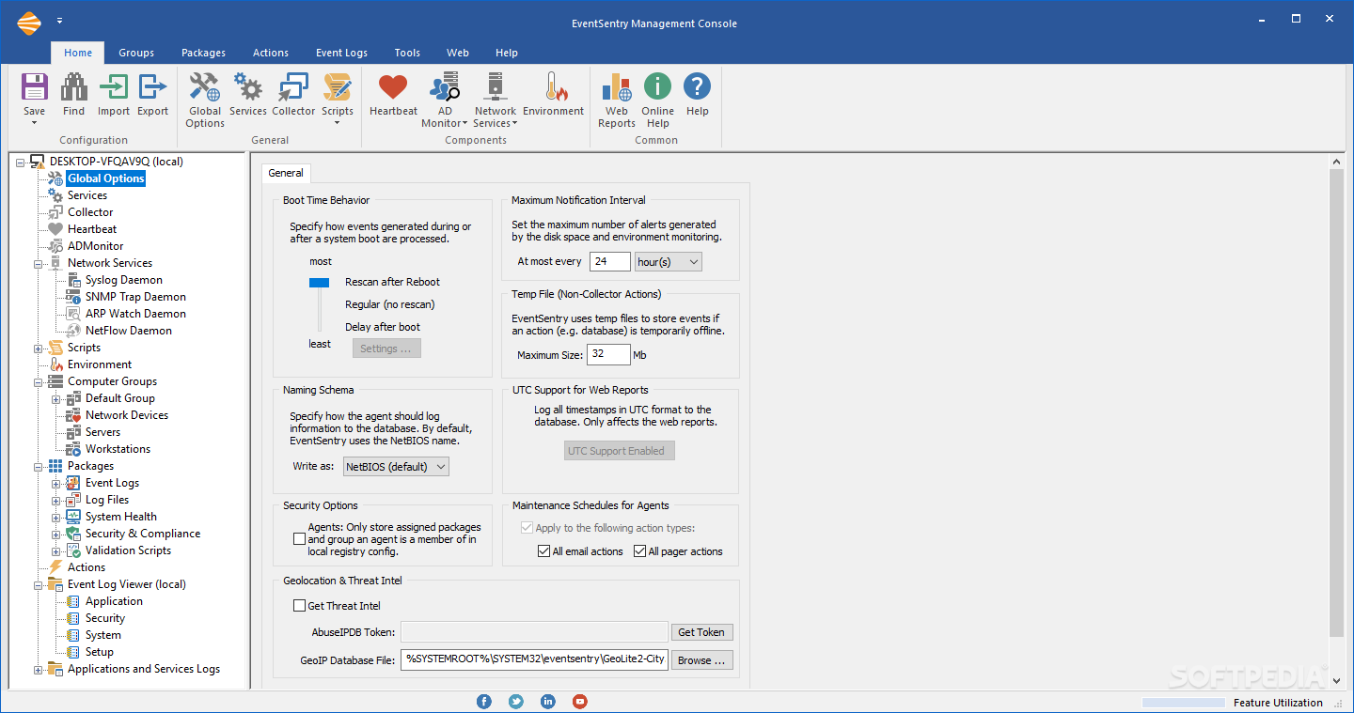Expand the Default Group node
The height and width of the screenshot is (713, 1354).
click(56, 398)
